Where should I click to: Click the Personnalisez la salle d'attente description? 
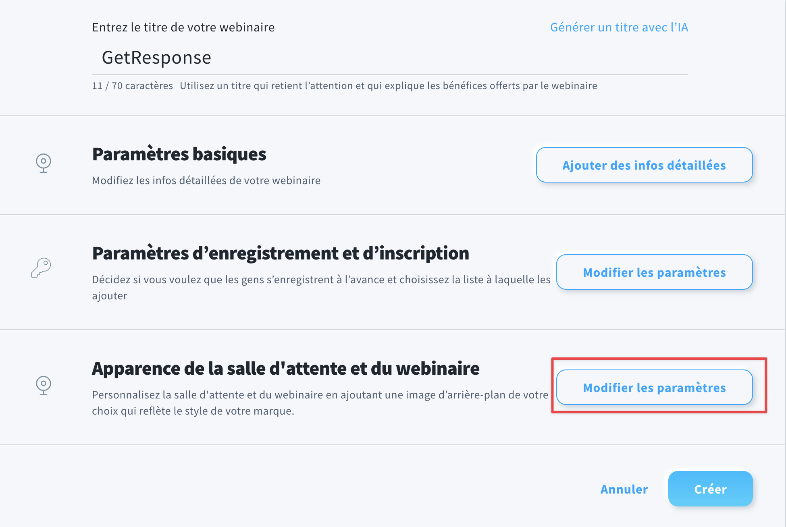coord(320,403)
